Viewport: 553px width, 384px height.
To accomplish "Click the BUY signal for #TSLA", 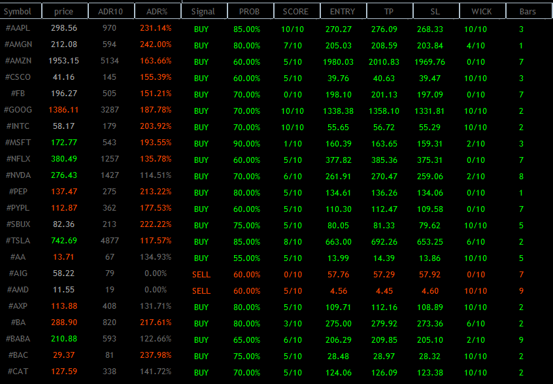I will pyautogui.click(x=201, y=242).
